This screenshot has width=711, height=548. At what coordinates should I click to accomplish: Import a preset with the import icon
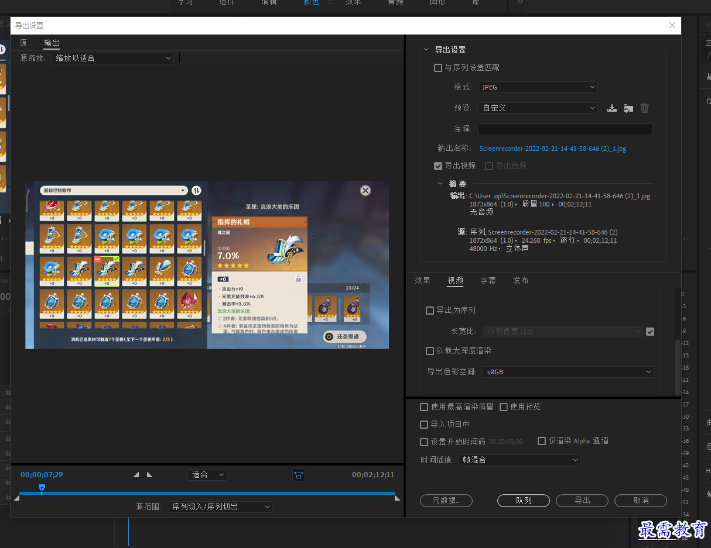(x=628, y=108)
